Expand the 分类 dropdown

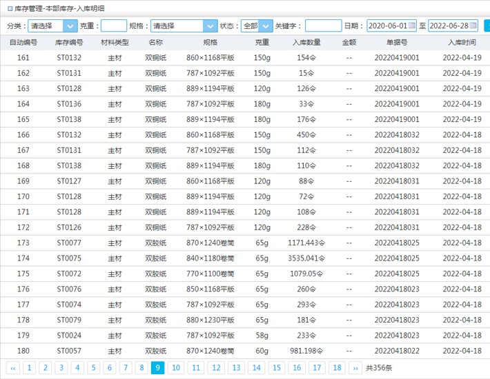(x=70, y=25)
